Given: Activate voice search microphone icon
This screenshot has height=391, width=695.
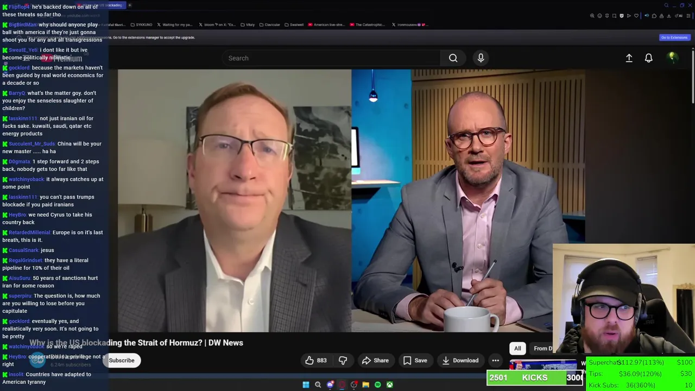Looking at the screenshot, I should pos(481,58).
